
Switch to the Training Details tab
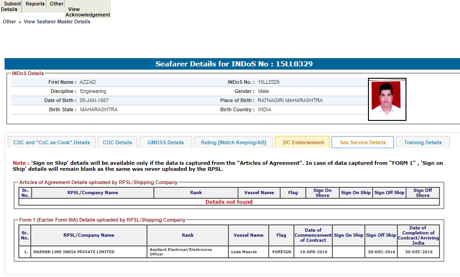[422, 142]
